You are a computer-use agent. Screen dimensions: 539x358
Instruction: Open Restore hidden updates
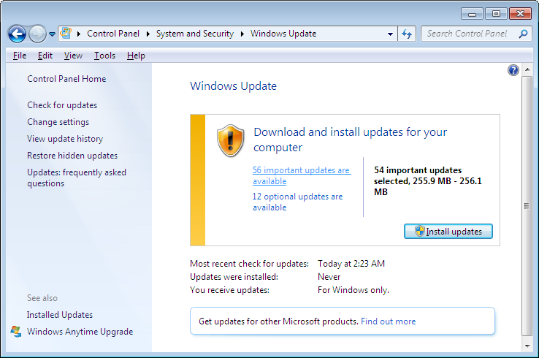click(72, 156)
